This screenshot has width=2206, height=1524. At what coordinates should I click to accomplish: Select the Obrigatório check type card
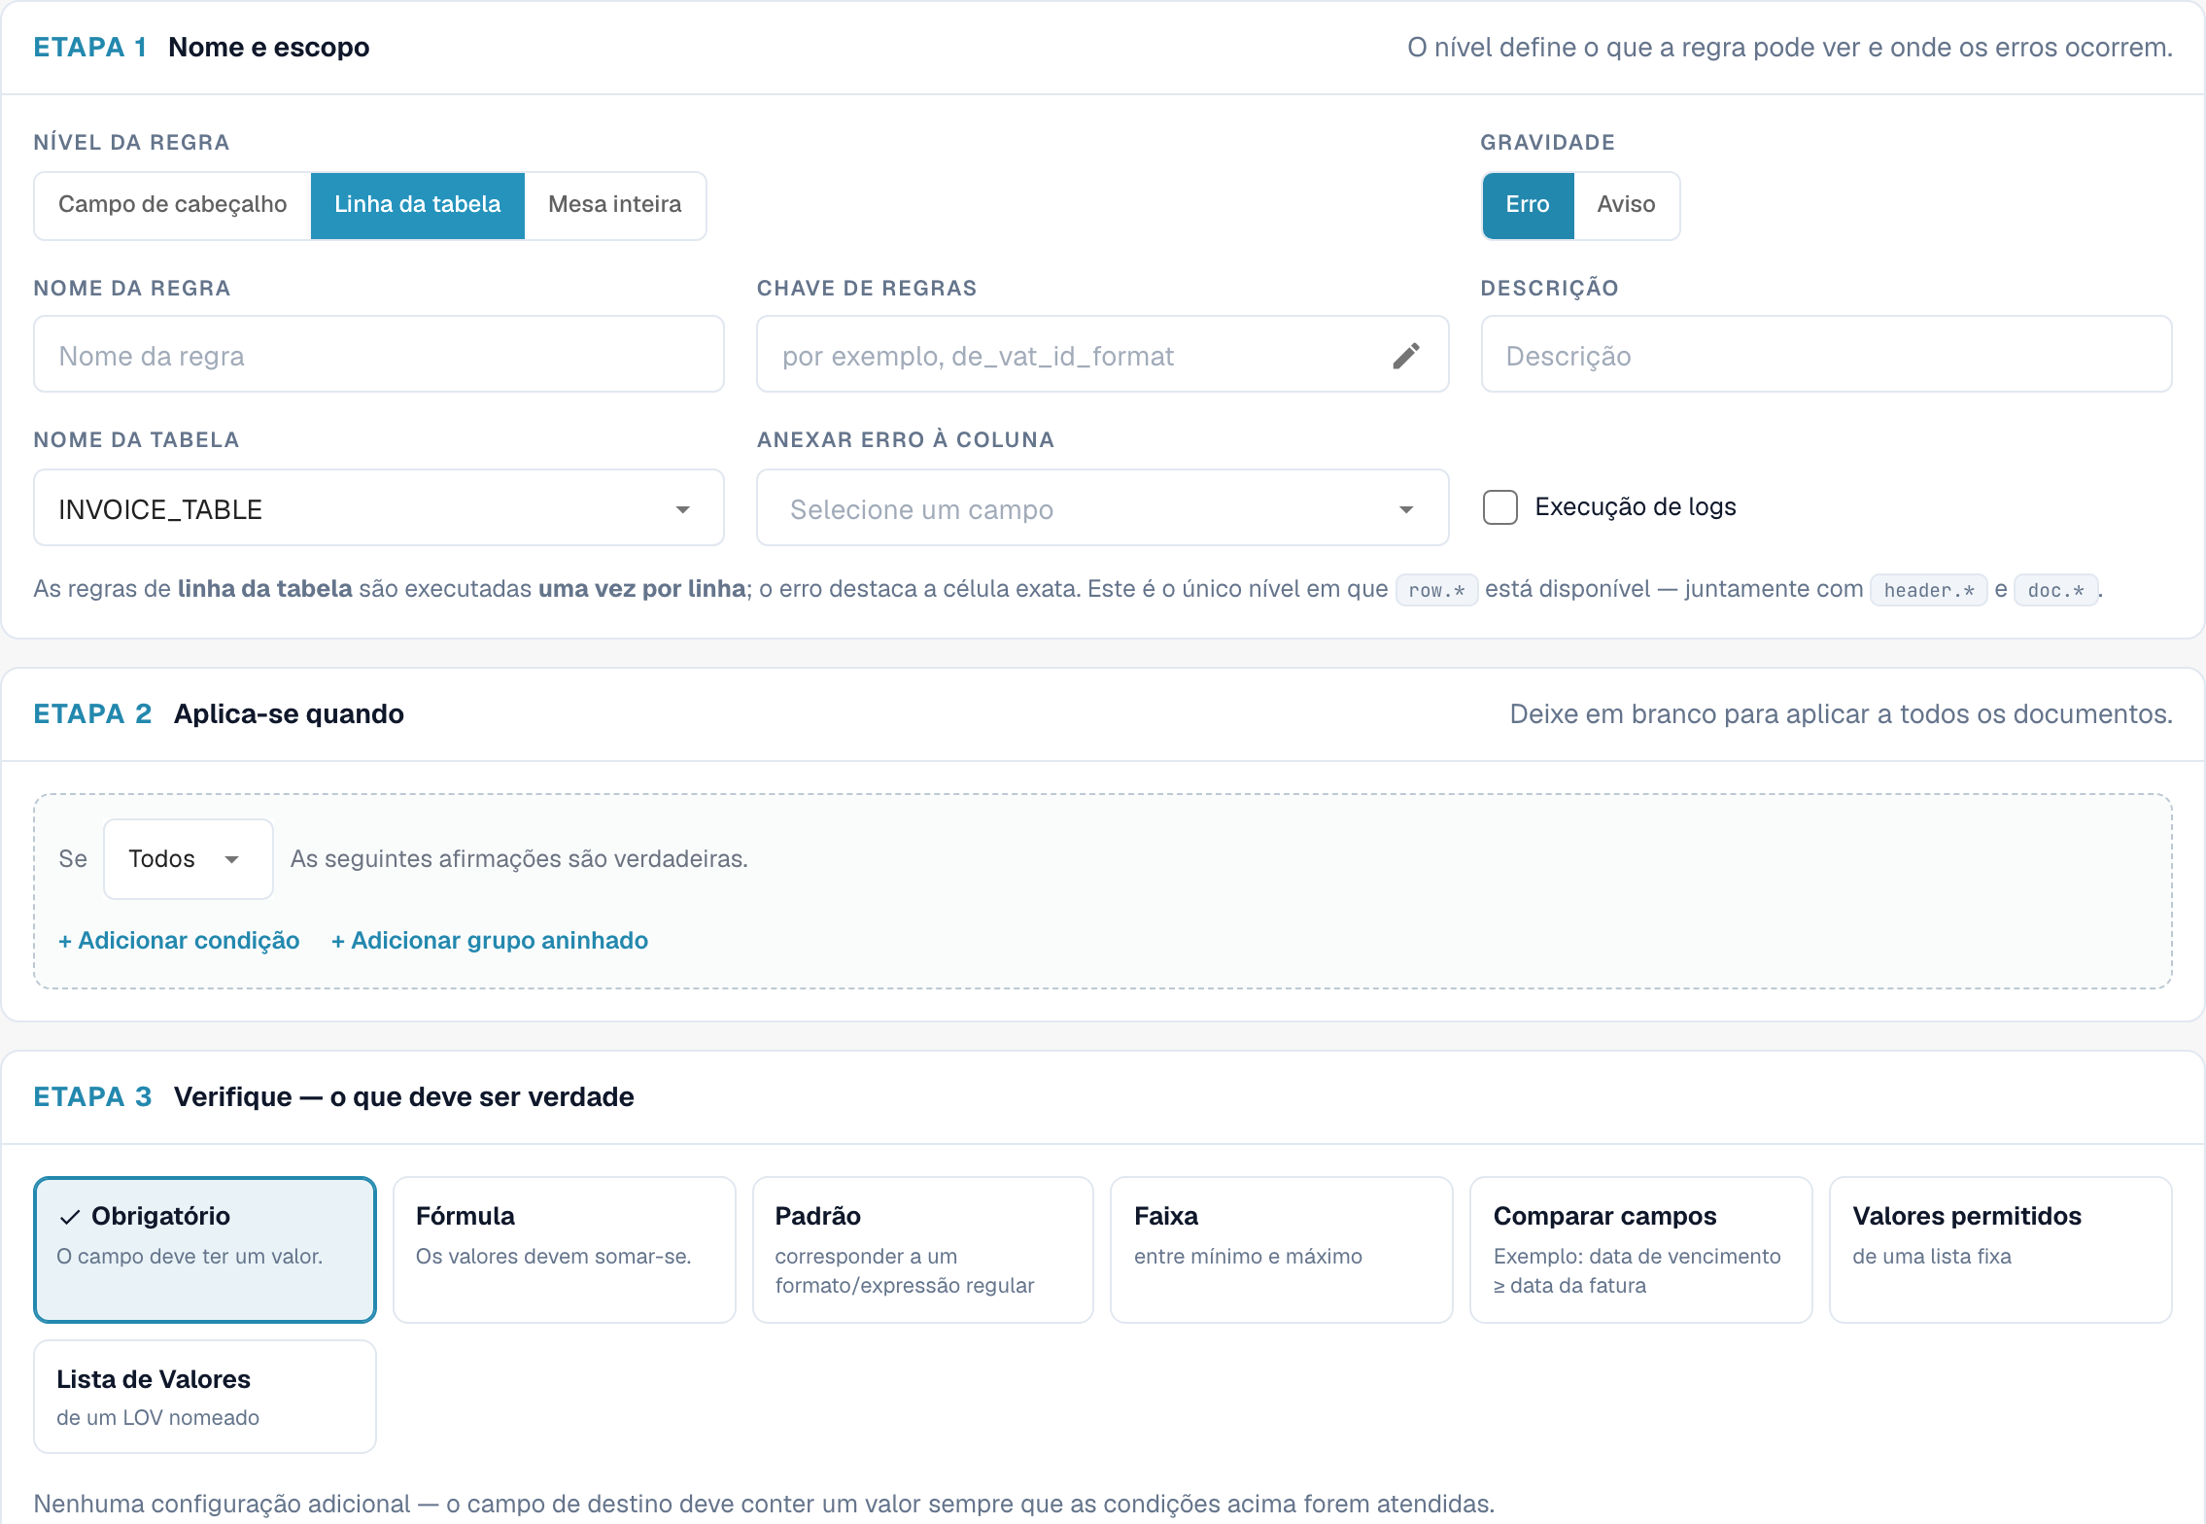(x=205, y=1250)
